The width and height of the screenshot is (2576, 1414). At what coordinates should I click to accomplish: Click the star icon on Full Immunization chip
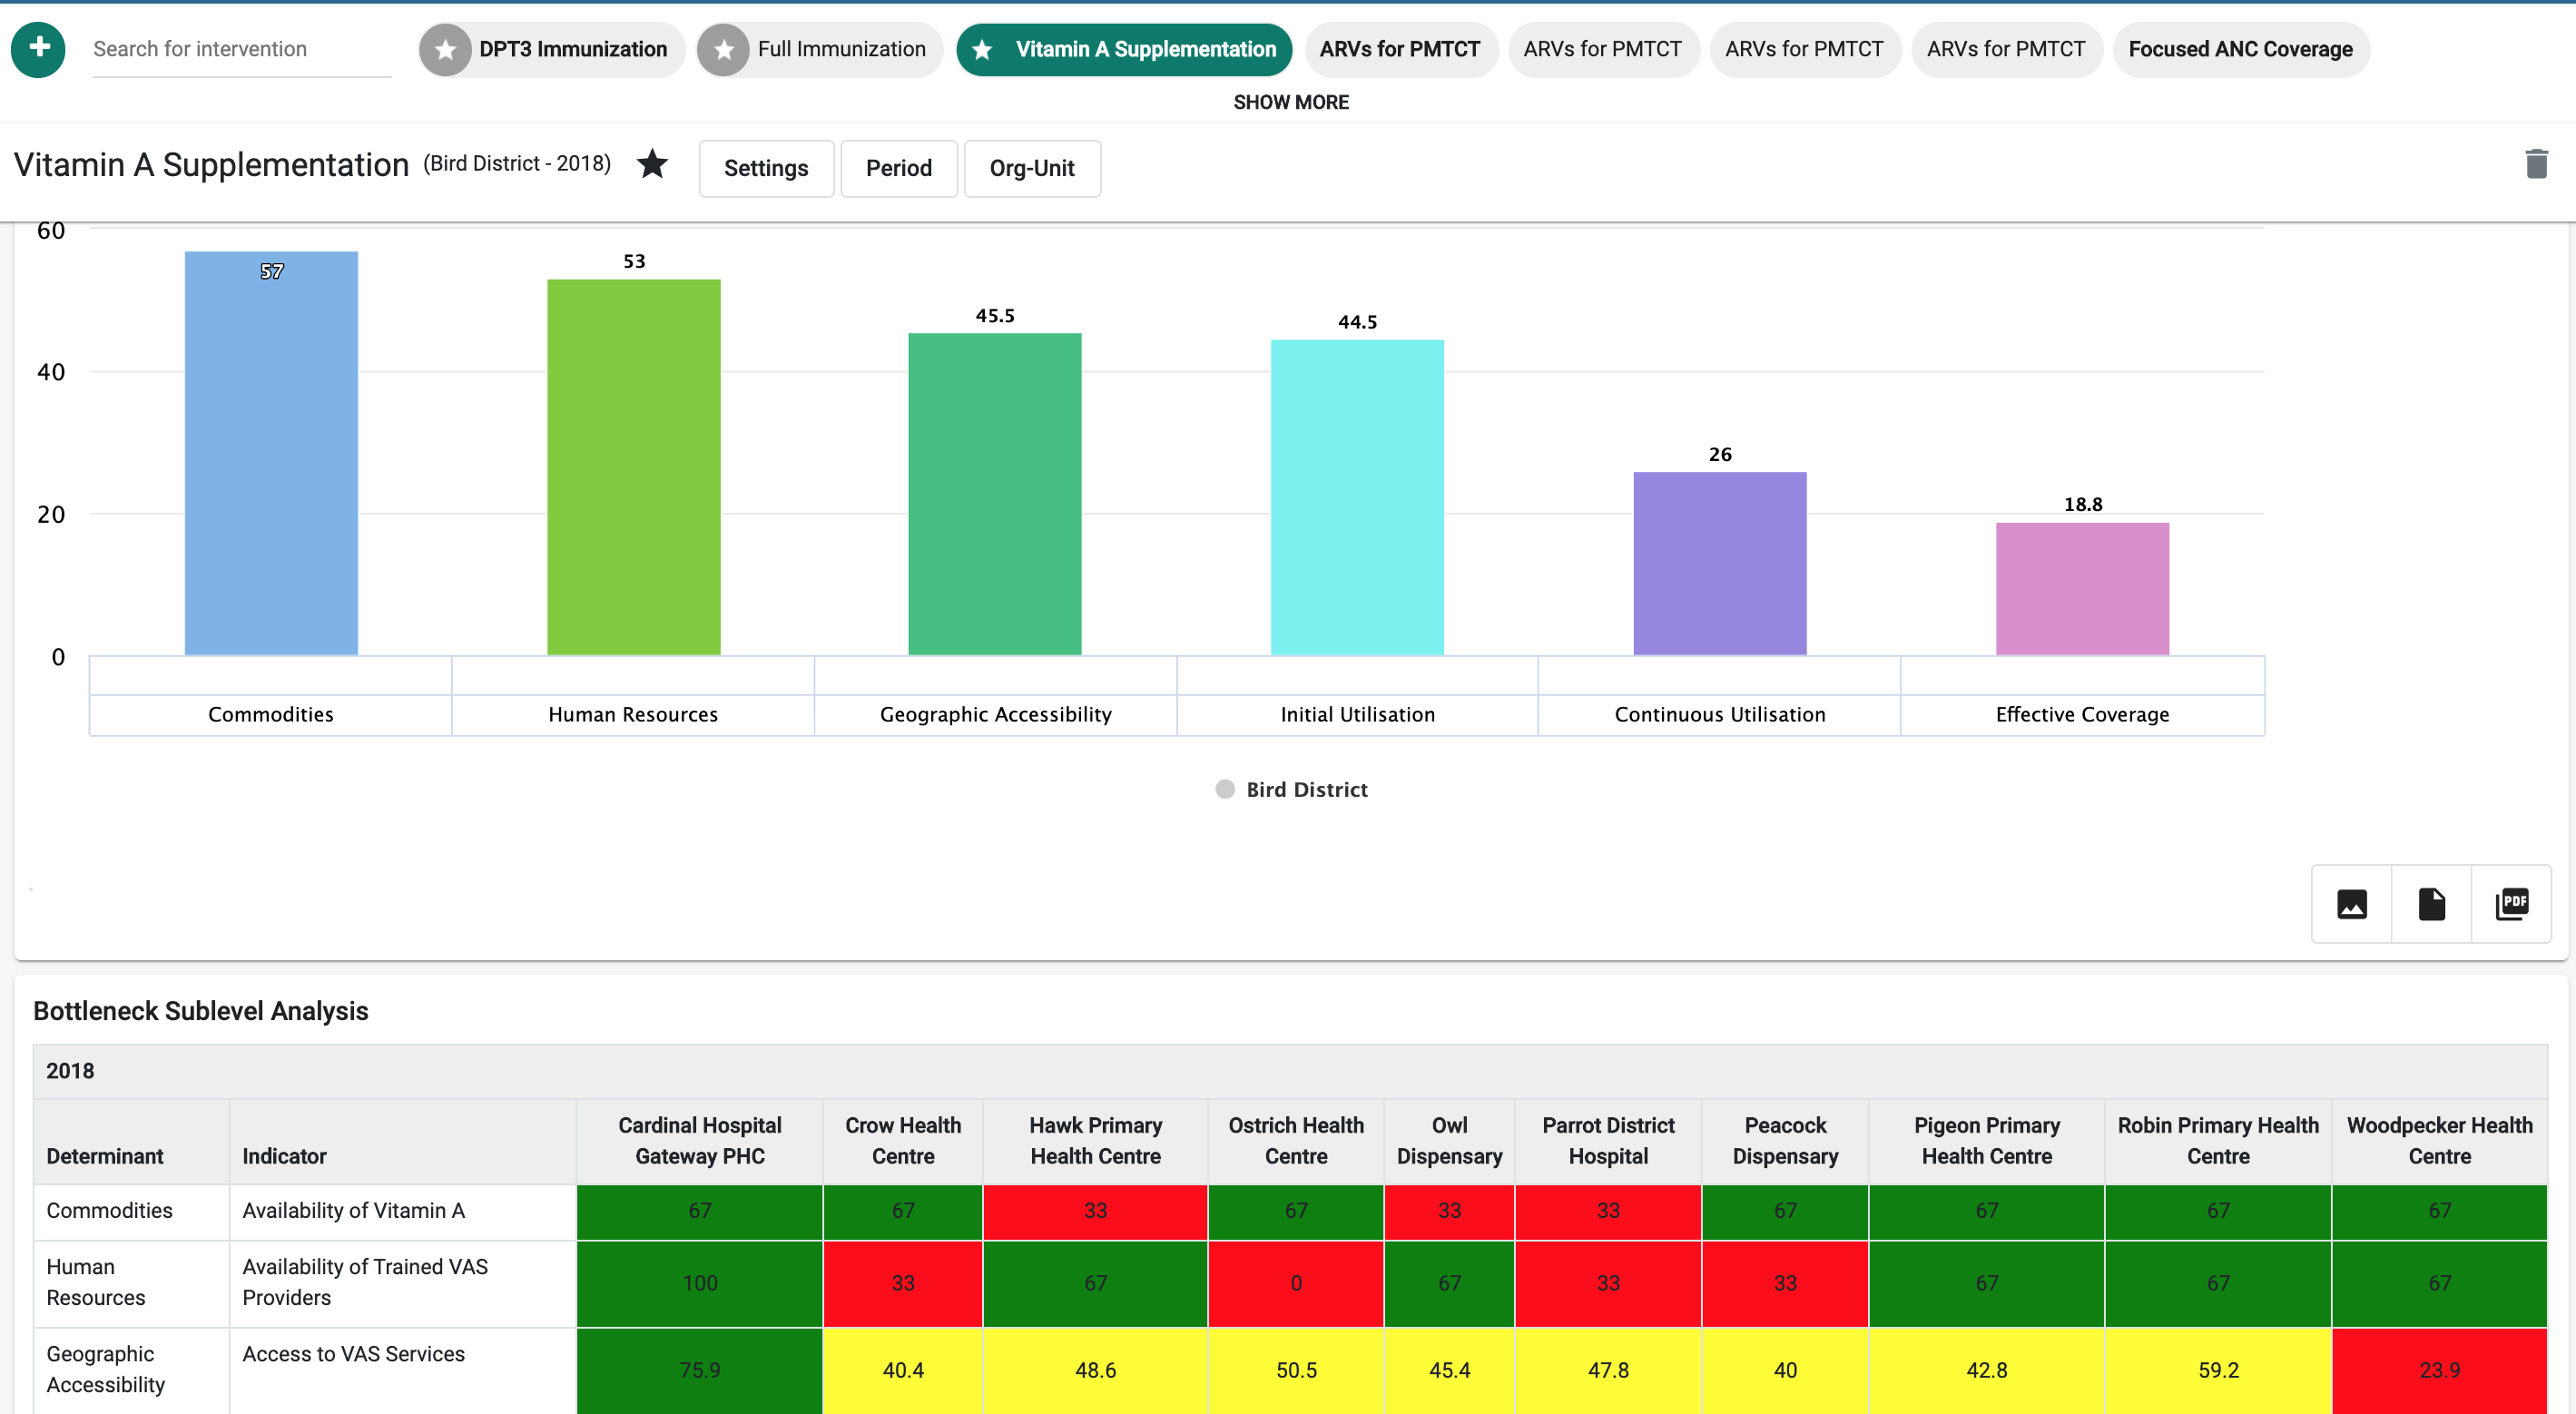(724, 49)
